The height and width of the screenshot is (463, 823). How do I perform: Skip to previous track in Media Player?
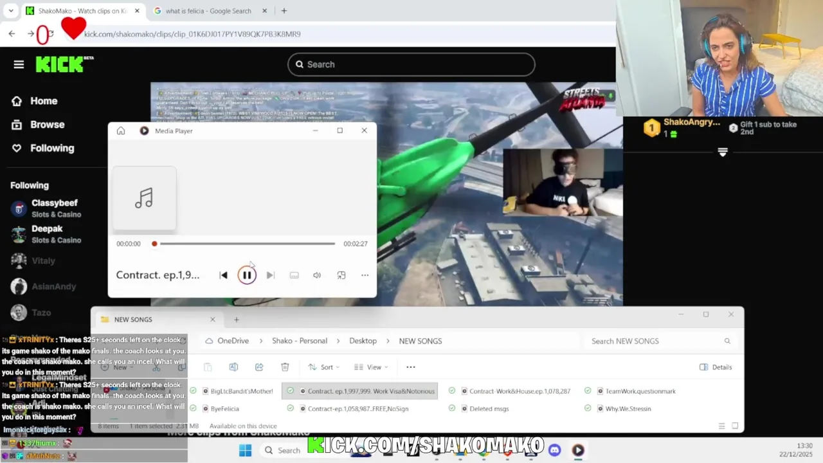point(223,275)
